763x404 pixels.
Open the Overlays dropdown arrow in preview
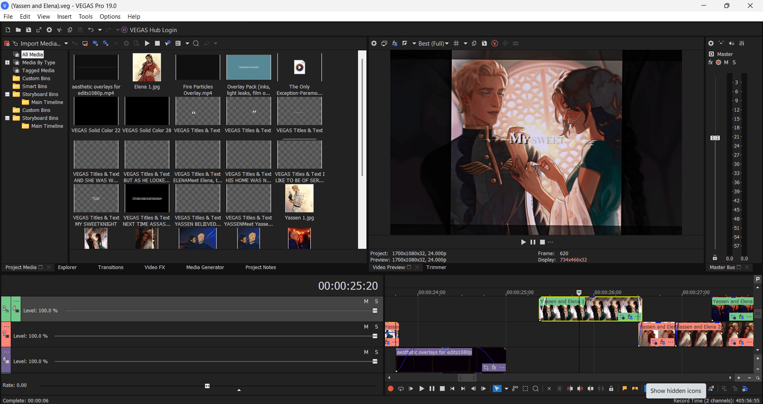(x=465, y=44)
